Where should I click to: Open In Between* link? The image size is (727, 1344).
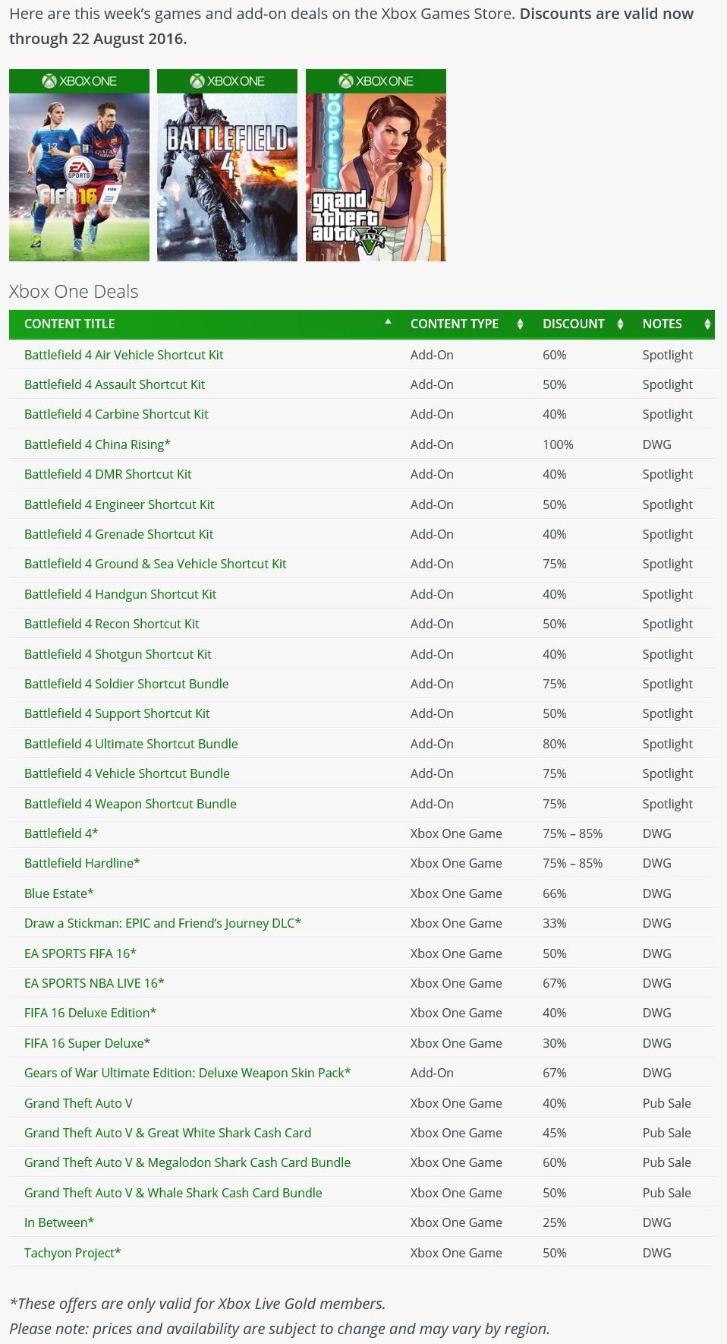click(59, 1222)
